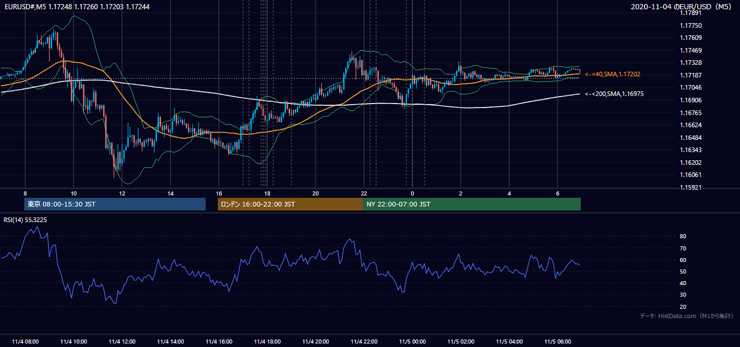Image resolution: width=740 pixels, height=347 pixels.
Task: Click the 11/4 10:00 bottom time label
Action: click(x=74, y=342)
